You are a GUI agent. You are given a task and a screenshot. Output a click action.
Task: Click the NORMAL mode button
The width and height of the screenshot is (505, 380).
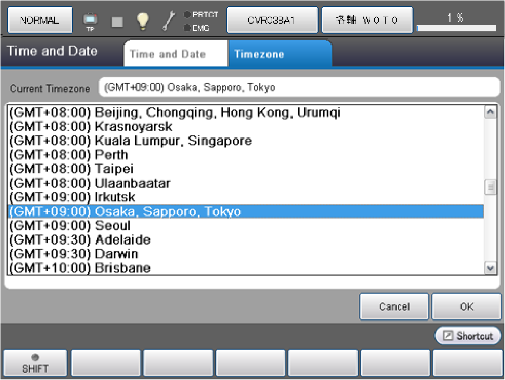40,21
